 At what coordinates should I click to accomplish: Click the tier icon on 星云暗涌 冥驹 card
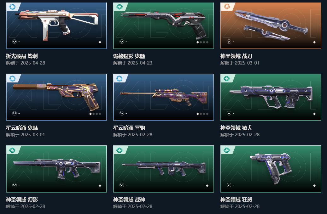pos(120,78)
